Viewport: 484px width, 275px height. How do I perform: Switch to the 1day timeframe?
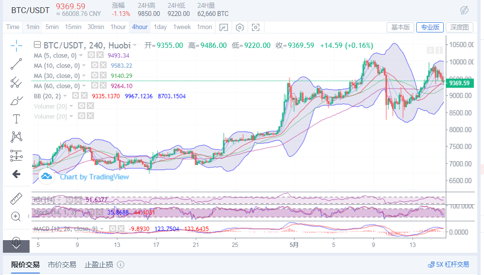160,27
